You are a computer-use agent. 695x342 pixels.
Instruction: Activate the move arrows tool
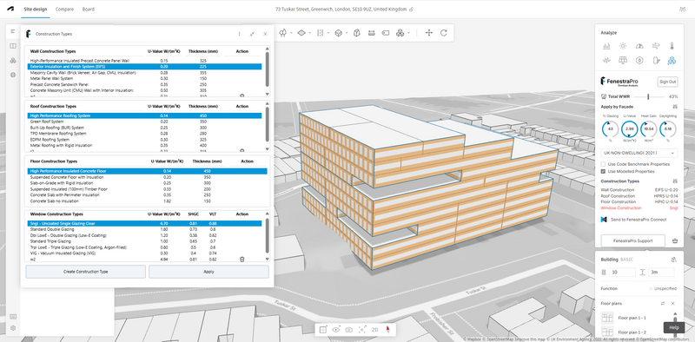pos(428,33)
